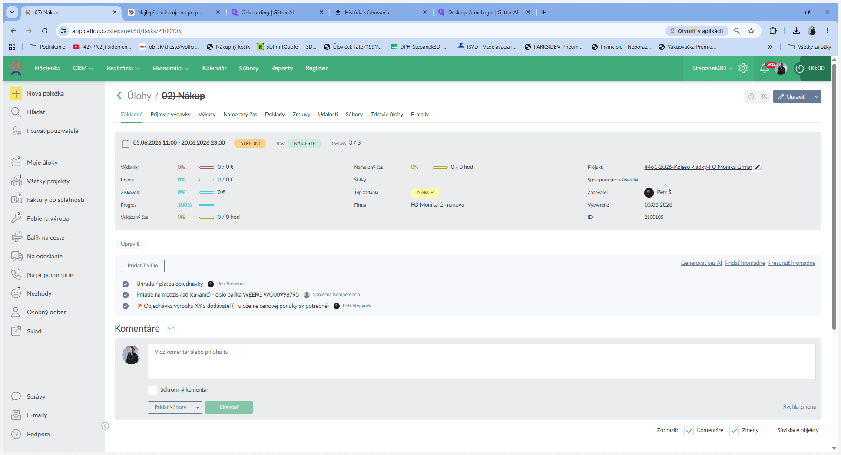
Task: Open the Reporty menu item
Action: point(282,68)
